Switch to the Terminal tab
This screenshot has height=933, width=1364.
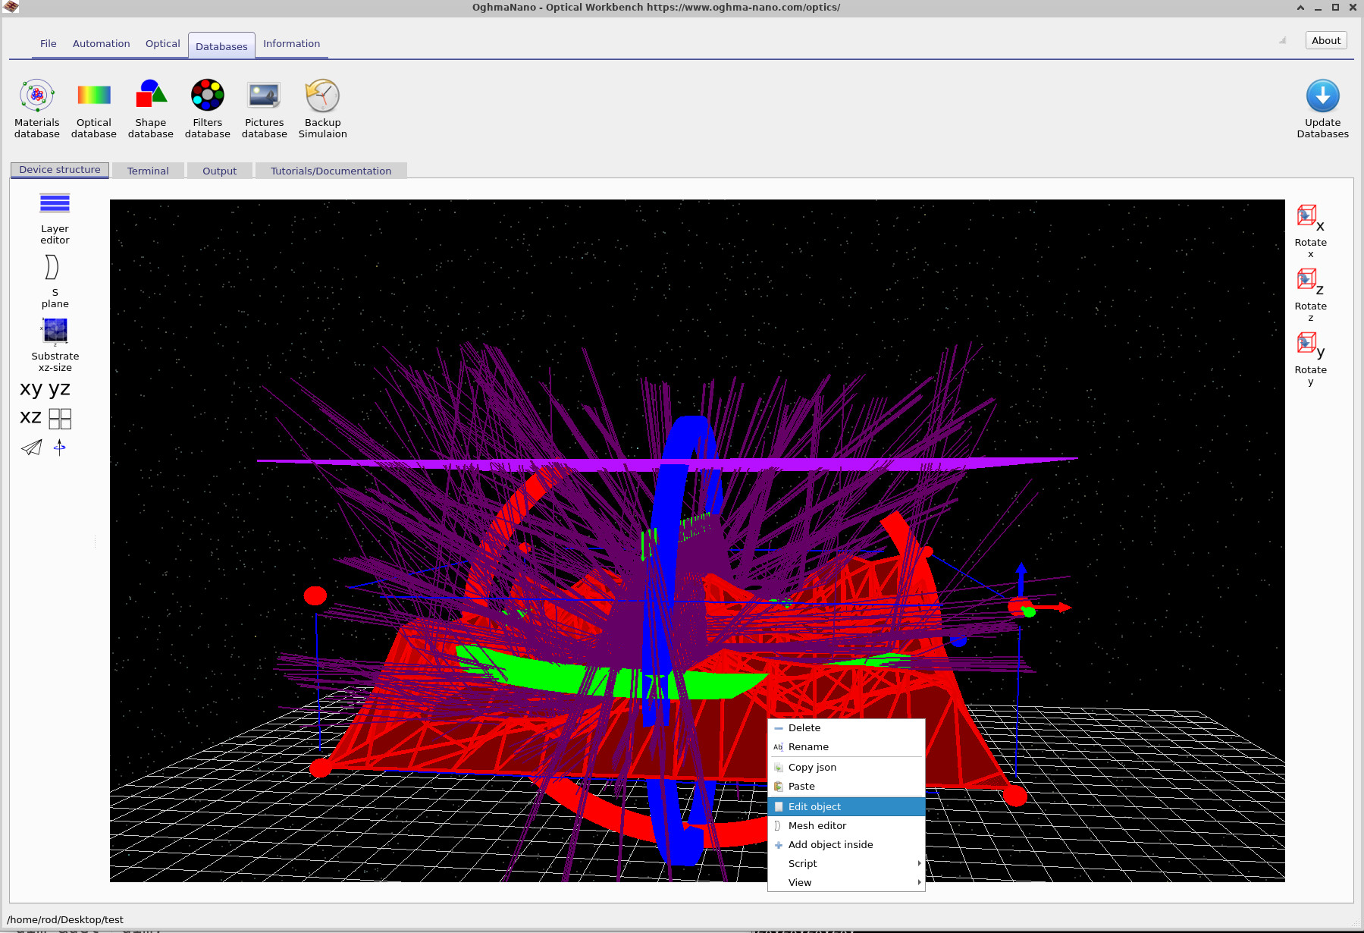pyautogui.click(x=148, y=170)
